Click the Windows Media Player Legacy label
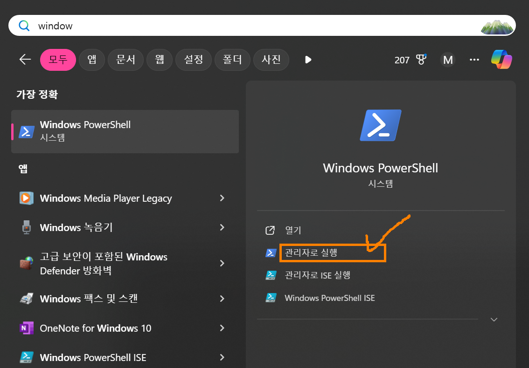 106,198
